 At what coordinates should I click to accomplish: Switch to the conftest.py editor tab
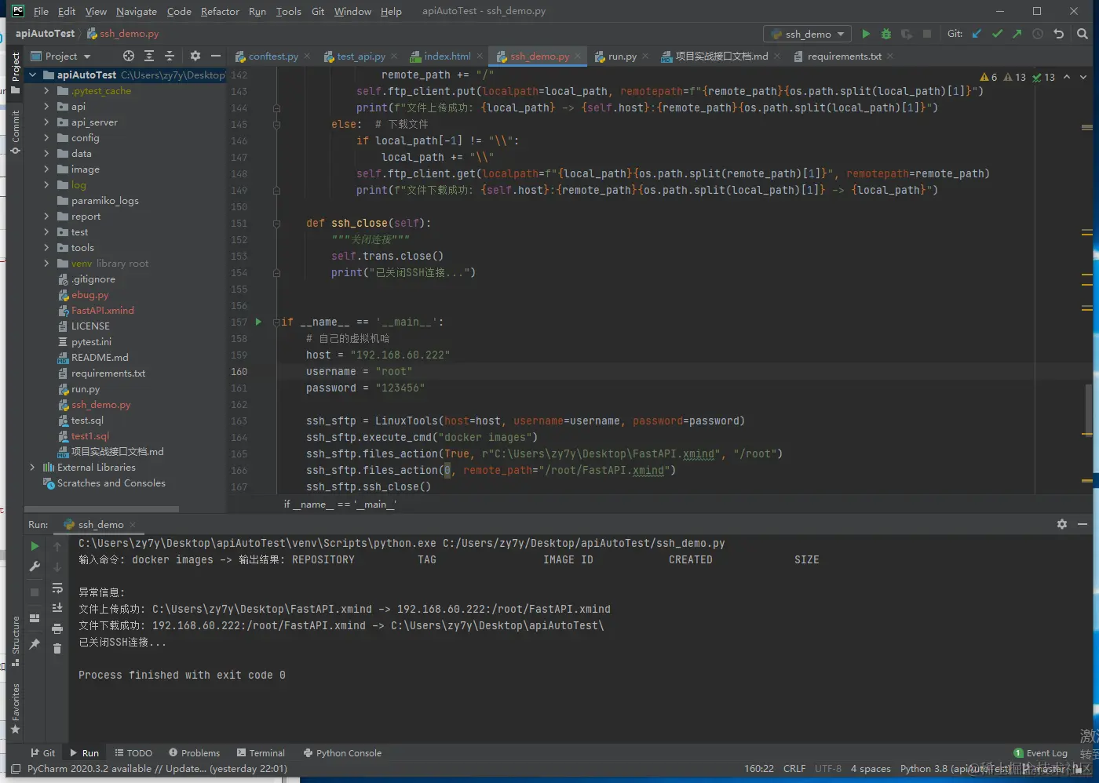point(272,56)
